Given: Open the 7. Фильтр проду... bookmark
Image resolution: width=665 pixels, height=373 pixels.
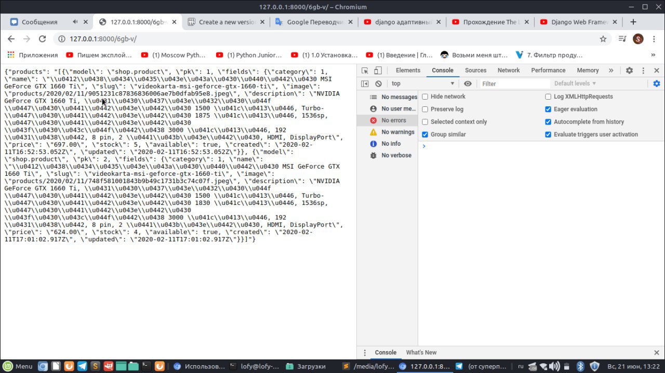Looking at the screenshot, I should [549, 54].
